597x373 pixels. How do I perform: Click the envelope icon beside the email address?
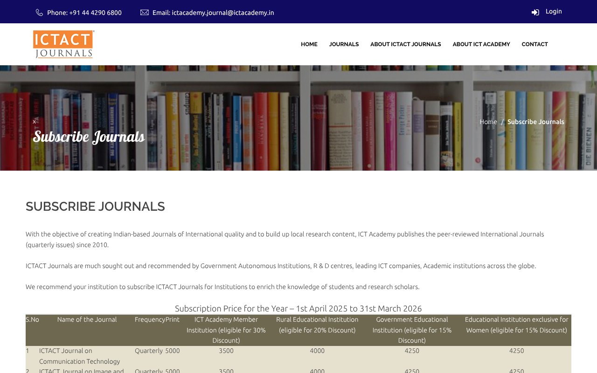tap(145, 13)
